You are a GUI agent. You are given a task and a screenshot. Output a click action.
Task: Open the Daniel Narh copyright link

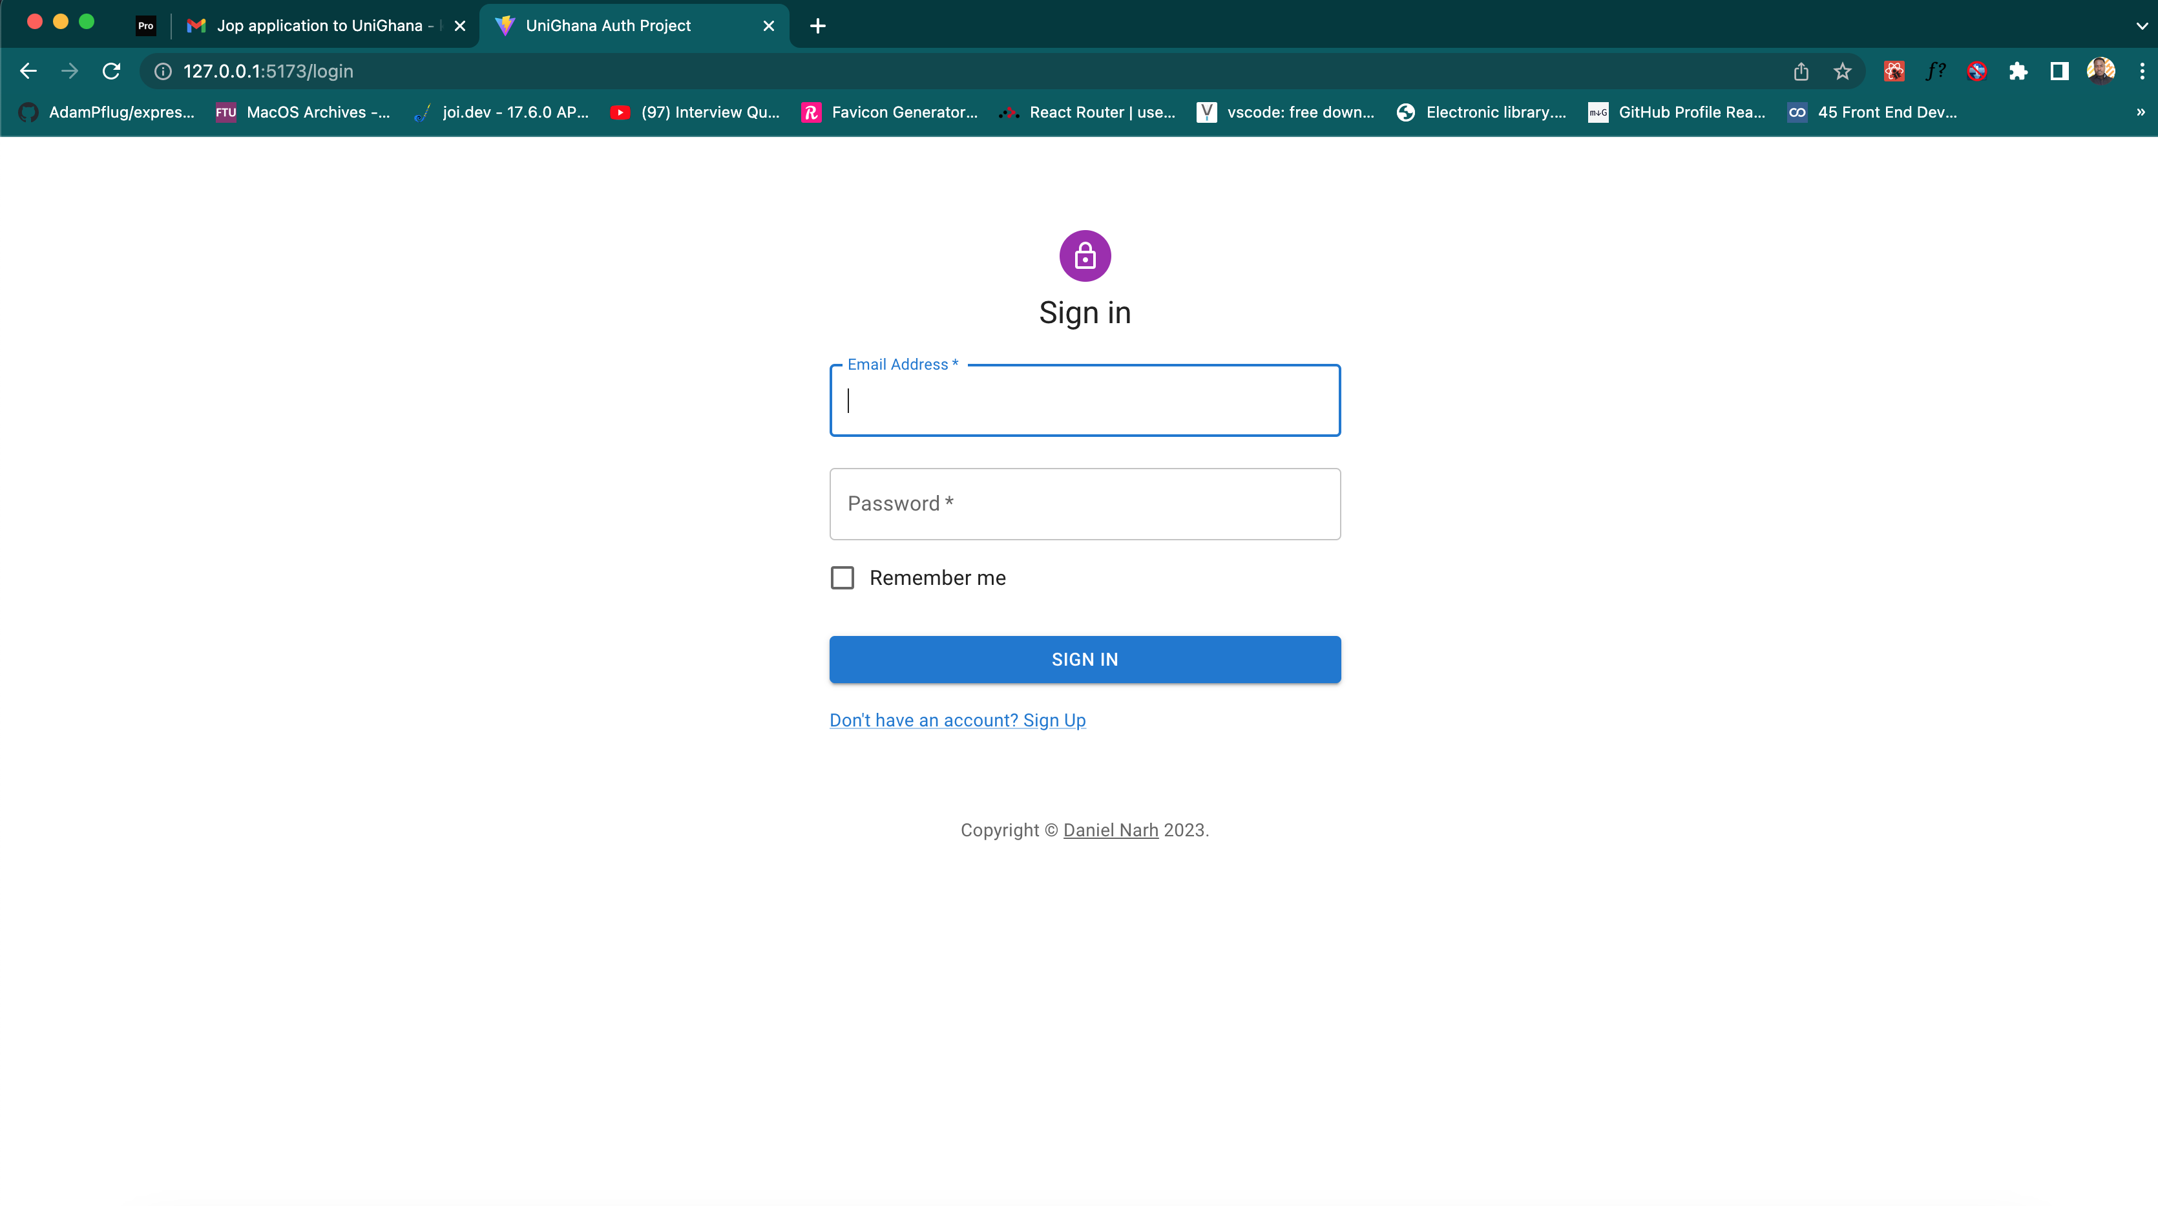click(x=1110, y=830)
